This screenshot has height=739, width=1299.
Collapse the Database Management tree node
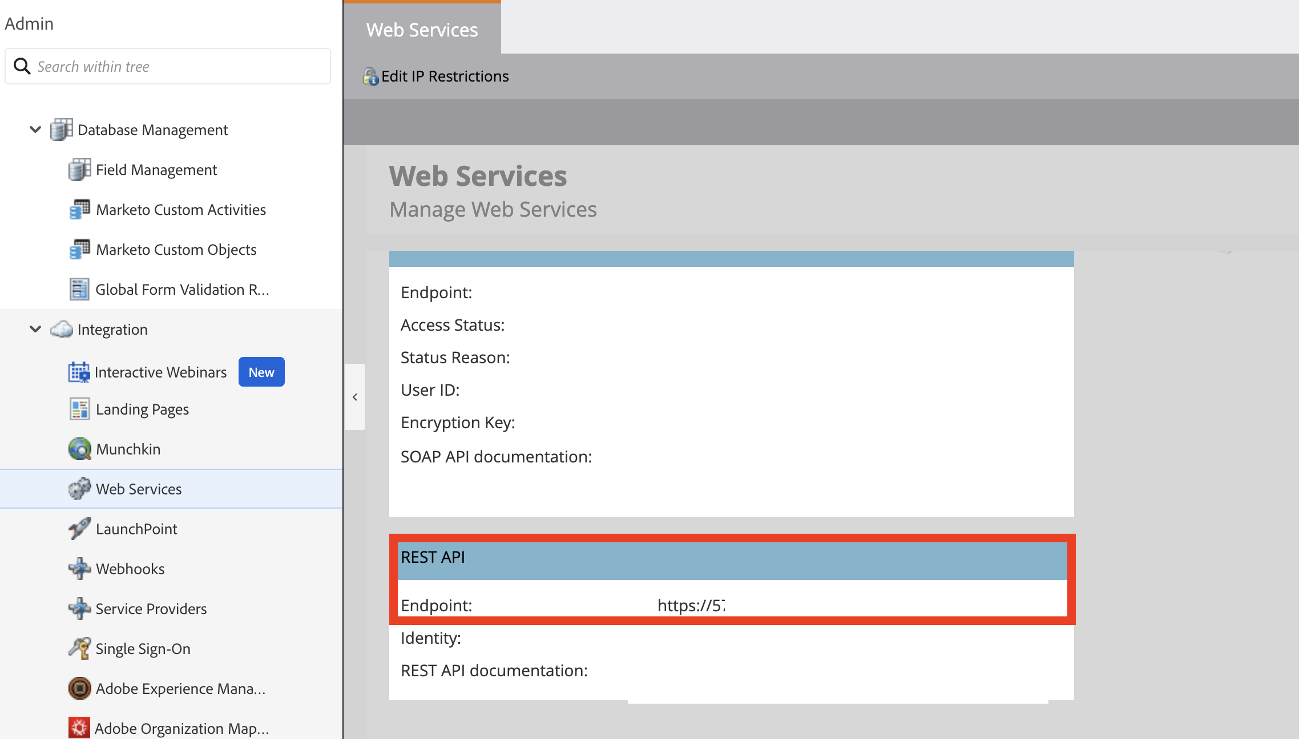(35, 129)
